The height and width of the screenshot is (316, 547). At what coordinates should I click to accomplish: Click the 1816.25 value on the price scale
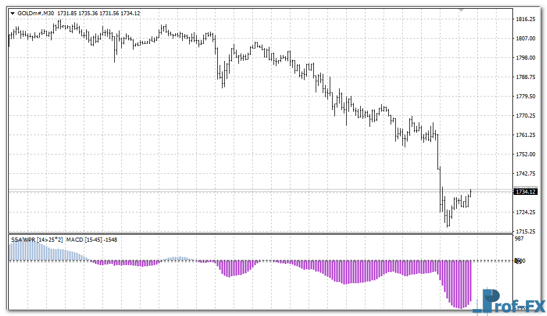coord(525,19)
